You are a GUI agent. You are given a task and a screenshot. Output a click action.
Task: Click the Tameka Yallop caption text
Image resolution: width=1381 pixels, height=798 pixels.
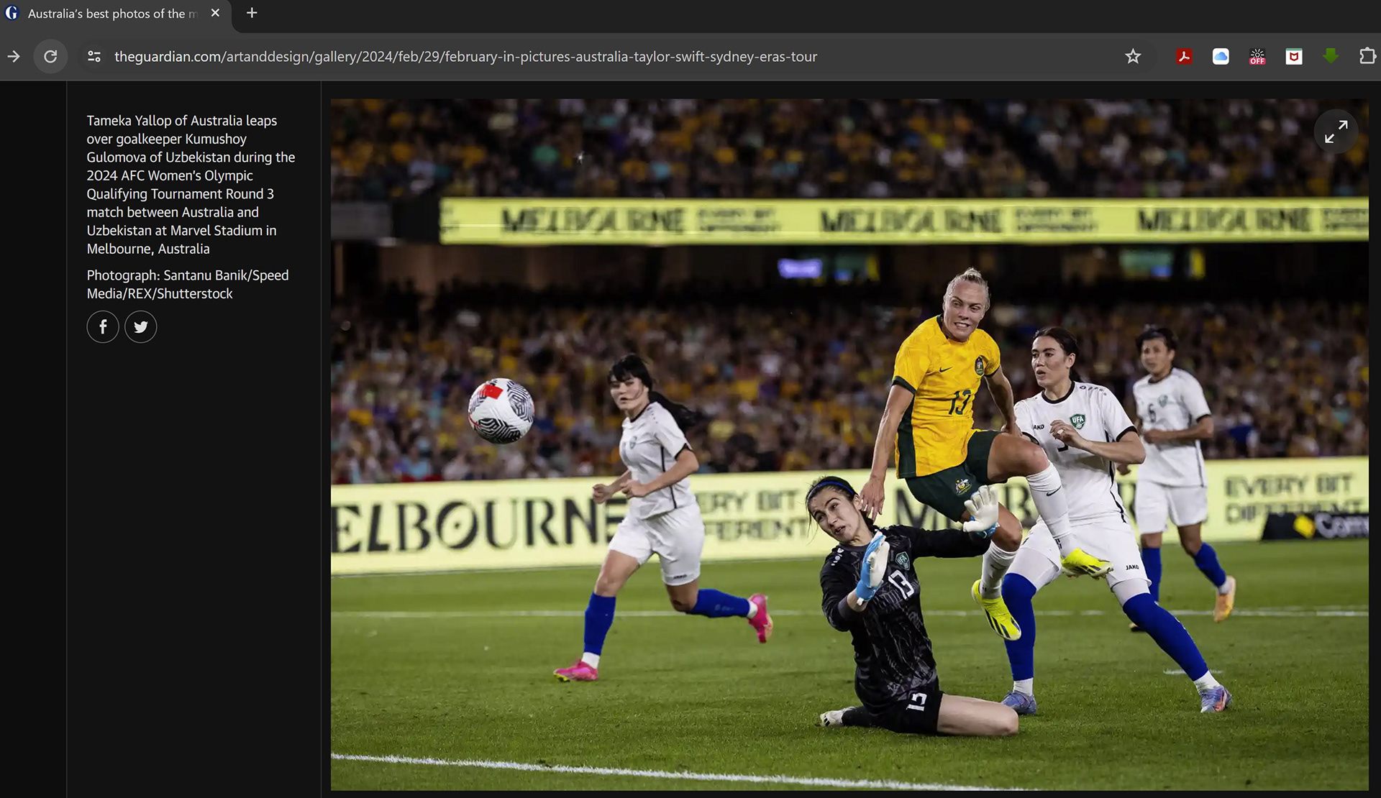pos(191,185)
